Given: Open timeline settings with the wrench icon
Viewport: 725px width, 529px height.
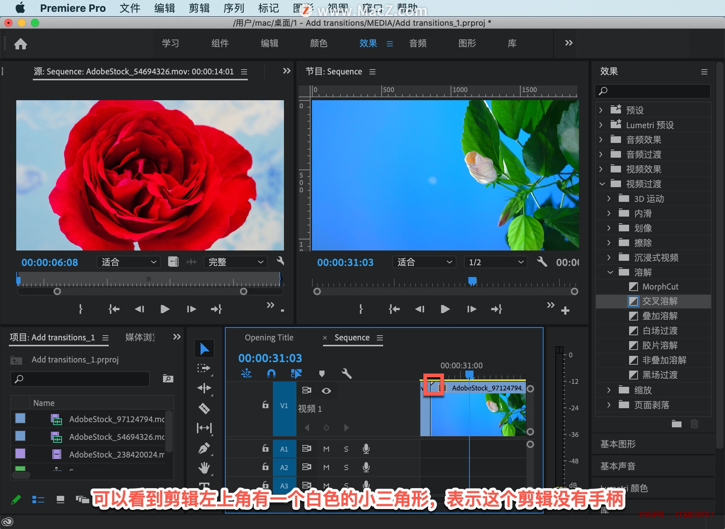Looking at the screenshot, I should pos(347,374).
